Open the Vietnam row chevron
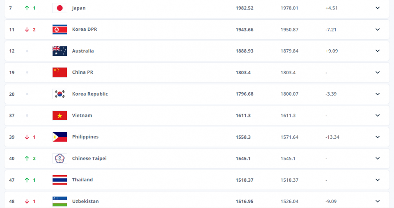Screen dimensions: 394x208 tap(378, 115)
